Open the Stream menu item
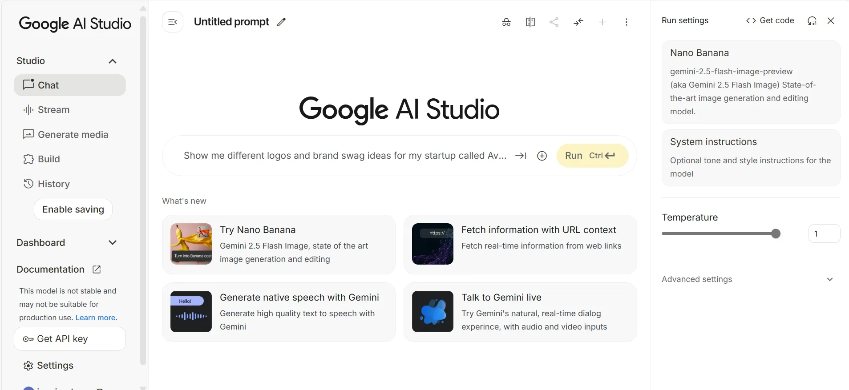The width and height of the screenshot is (849, 390). [70, 109]
